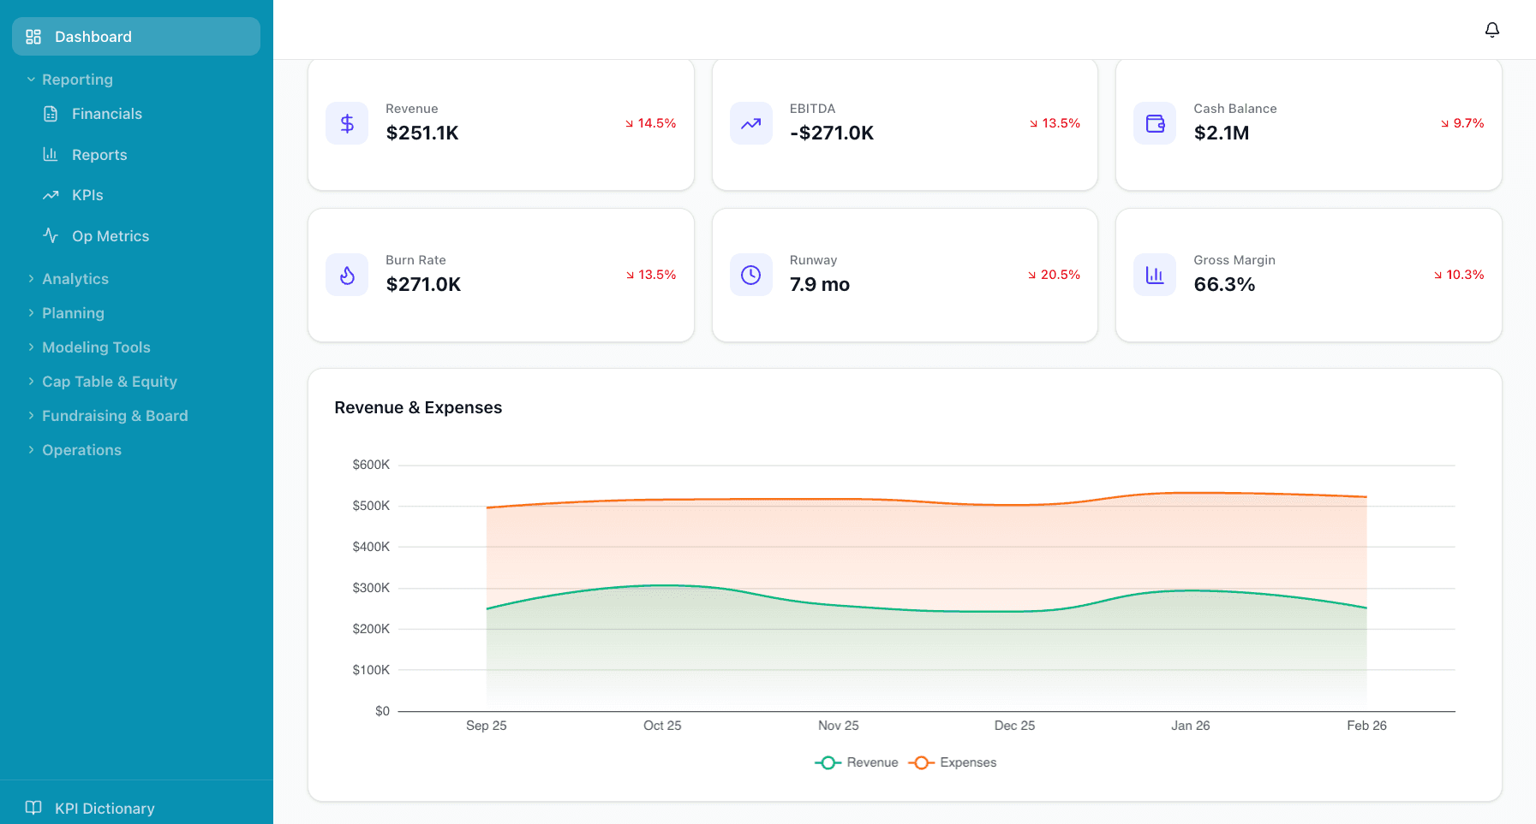
Task: Click the wallet icon on Cash Balance card
Action: point(1154,123)
